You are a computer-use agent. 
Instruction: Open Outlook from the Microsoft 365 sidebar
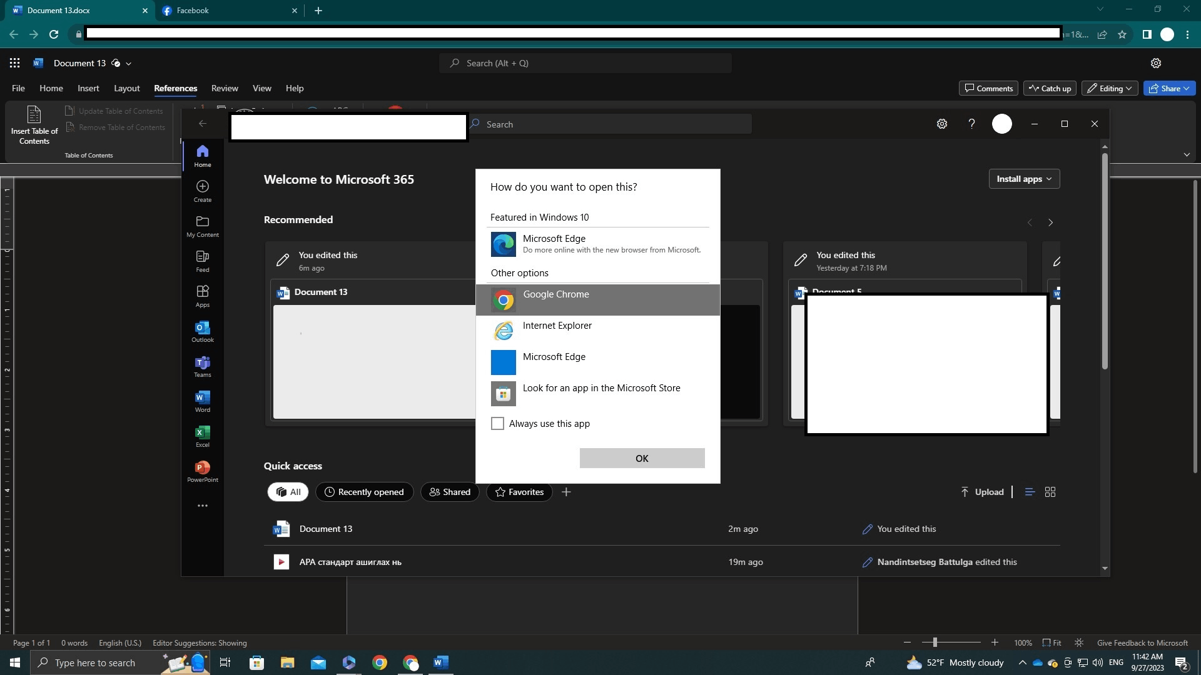(202, 331)
